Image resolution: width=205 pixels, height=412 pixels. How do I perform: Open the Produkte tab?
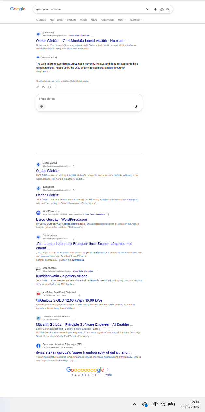tap(72, 20)
